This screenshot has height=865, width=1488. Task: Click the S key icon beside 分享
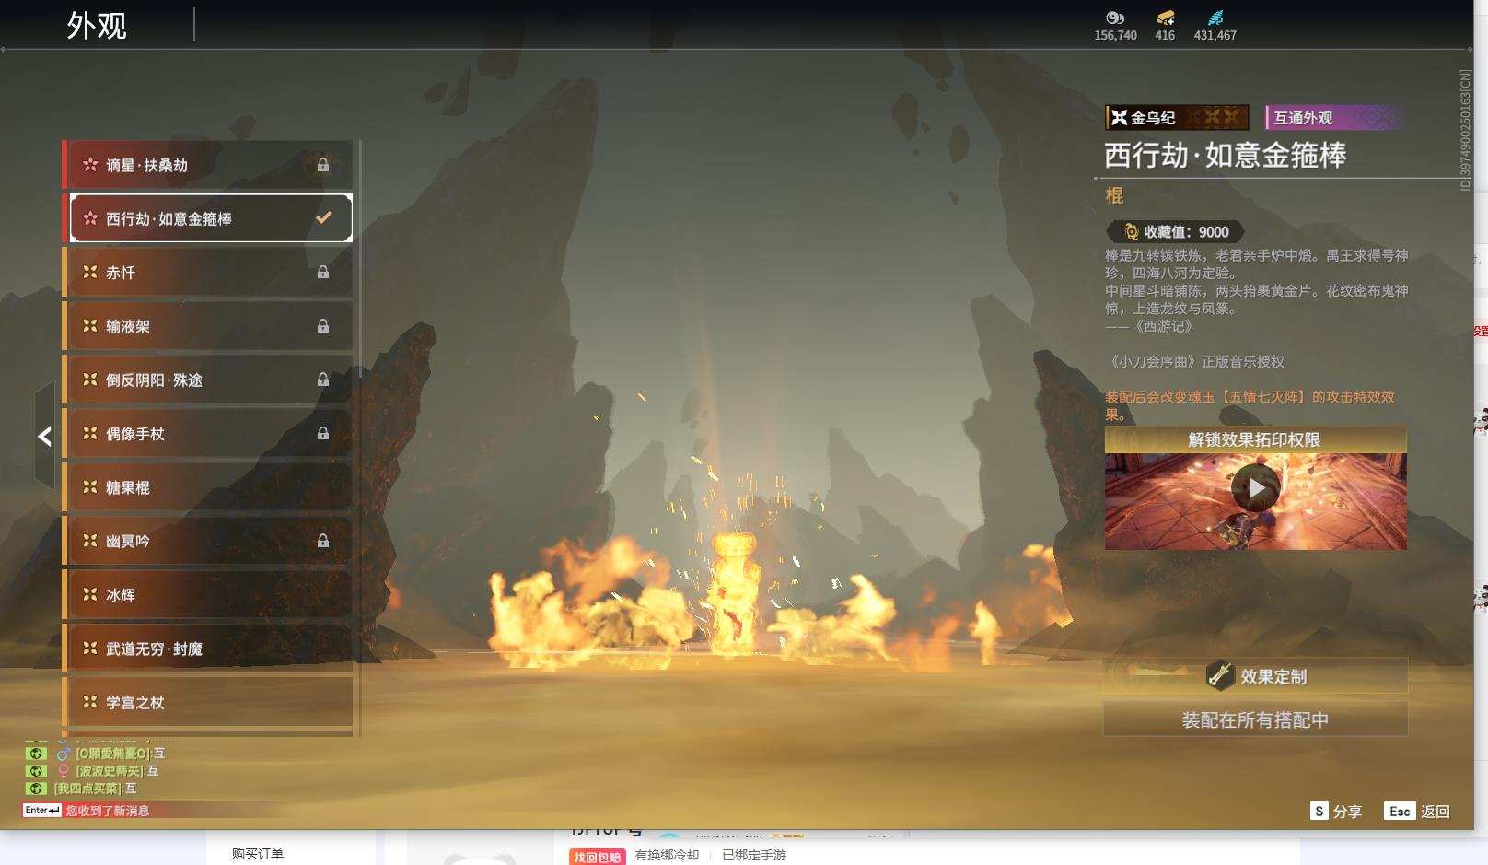click(1319, 811)
